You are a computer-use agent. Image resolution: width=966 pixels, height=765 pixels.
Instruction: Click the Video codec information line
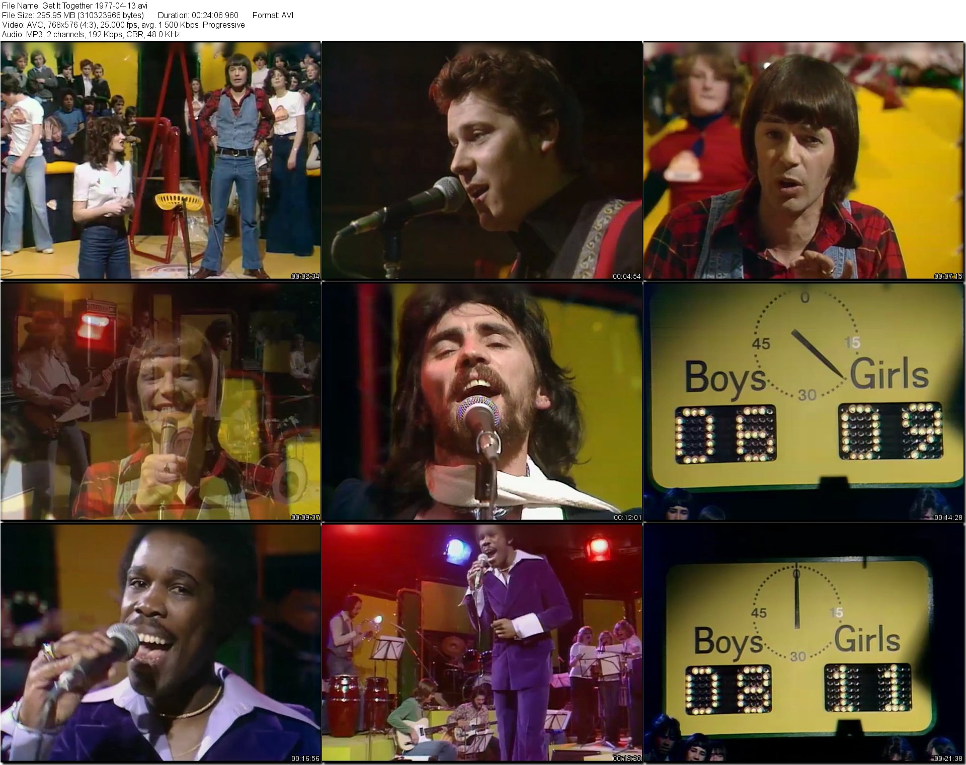(x=123, y=25)
